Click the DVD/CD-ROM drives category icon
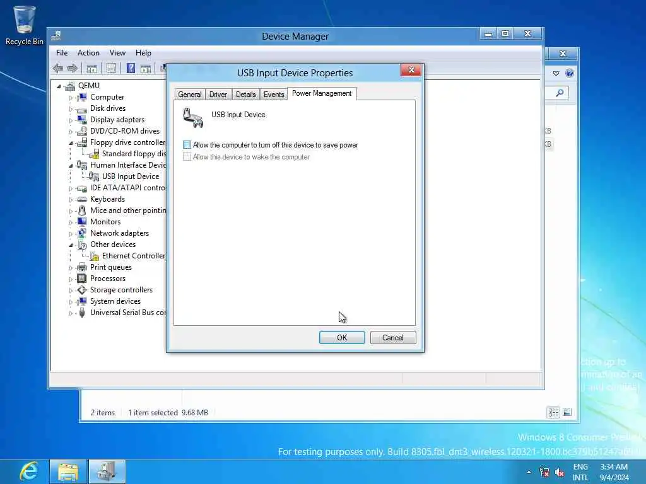The height and width of the screenshot is (484, 646). pos(82,131)
